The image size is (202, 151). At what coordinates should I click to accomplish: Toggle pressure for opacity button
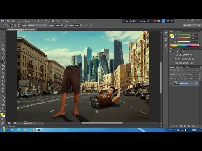[66, 26]
